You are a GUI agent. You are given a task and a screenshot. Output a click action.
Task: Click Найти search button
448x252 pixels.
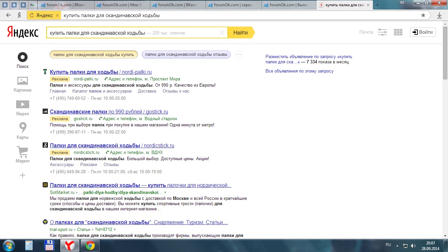241,32
